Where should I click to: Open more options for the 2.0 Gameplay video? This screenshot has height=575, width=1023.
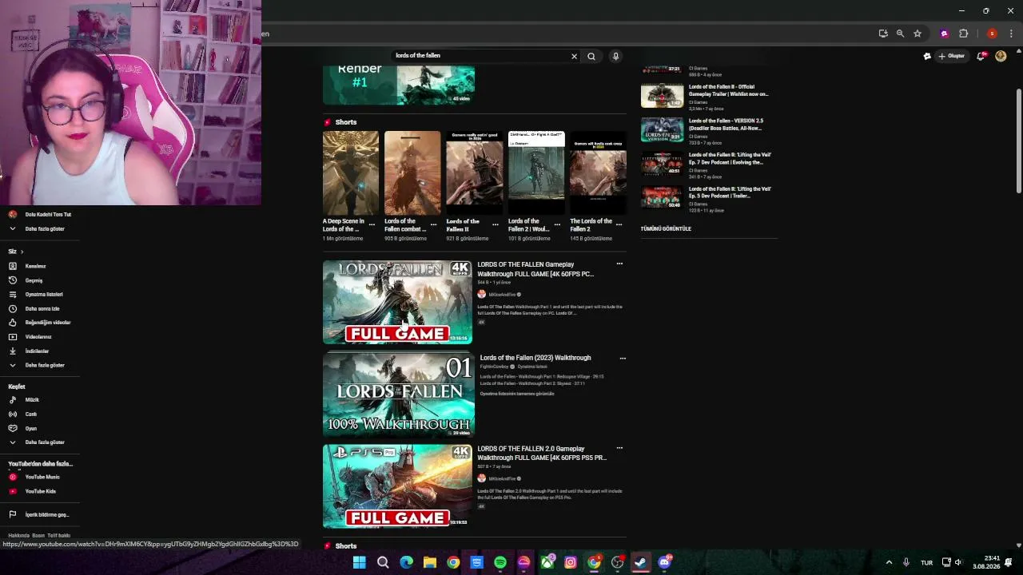619,448
